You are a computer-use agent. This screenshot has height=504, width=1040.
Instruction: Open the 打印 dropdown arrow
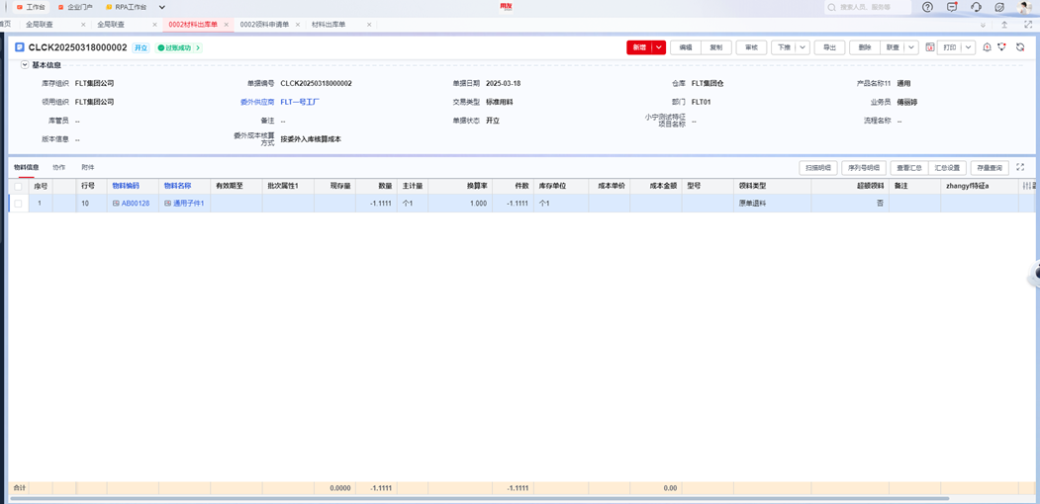[969, 47]
